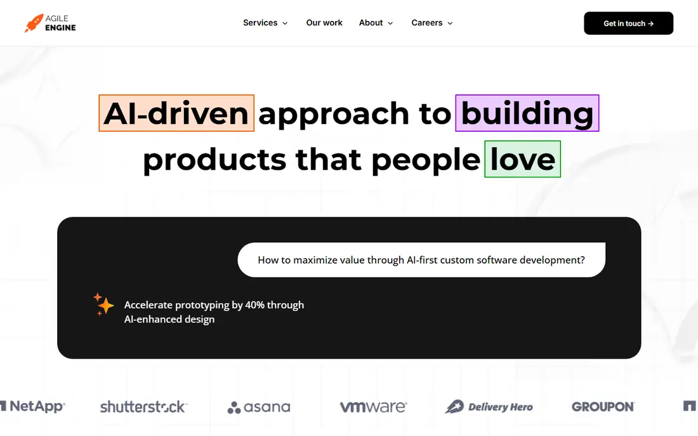Click the Accelerate prototyping by 40% text

point(214,312)
